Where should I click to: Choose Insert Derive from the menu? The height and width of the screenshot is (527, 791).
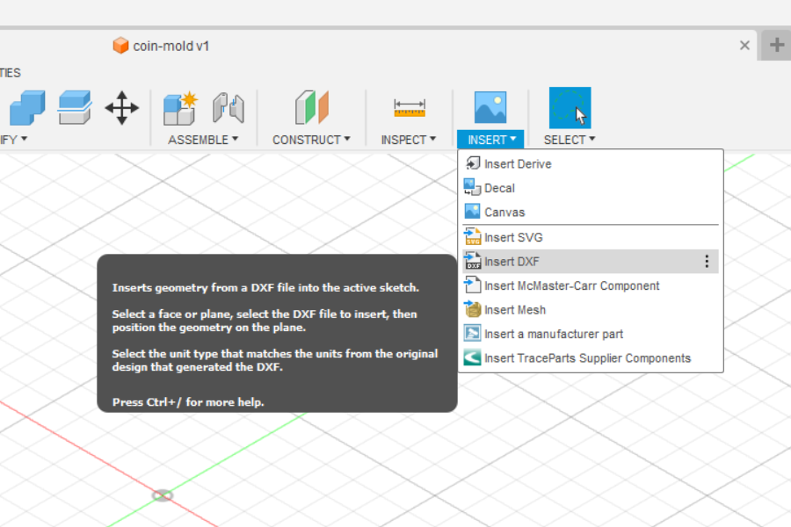tap(591, 163)
